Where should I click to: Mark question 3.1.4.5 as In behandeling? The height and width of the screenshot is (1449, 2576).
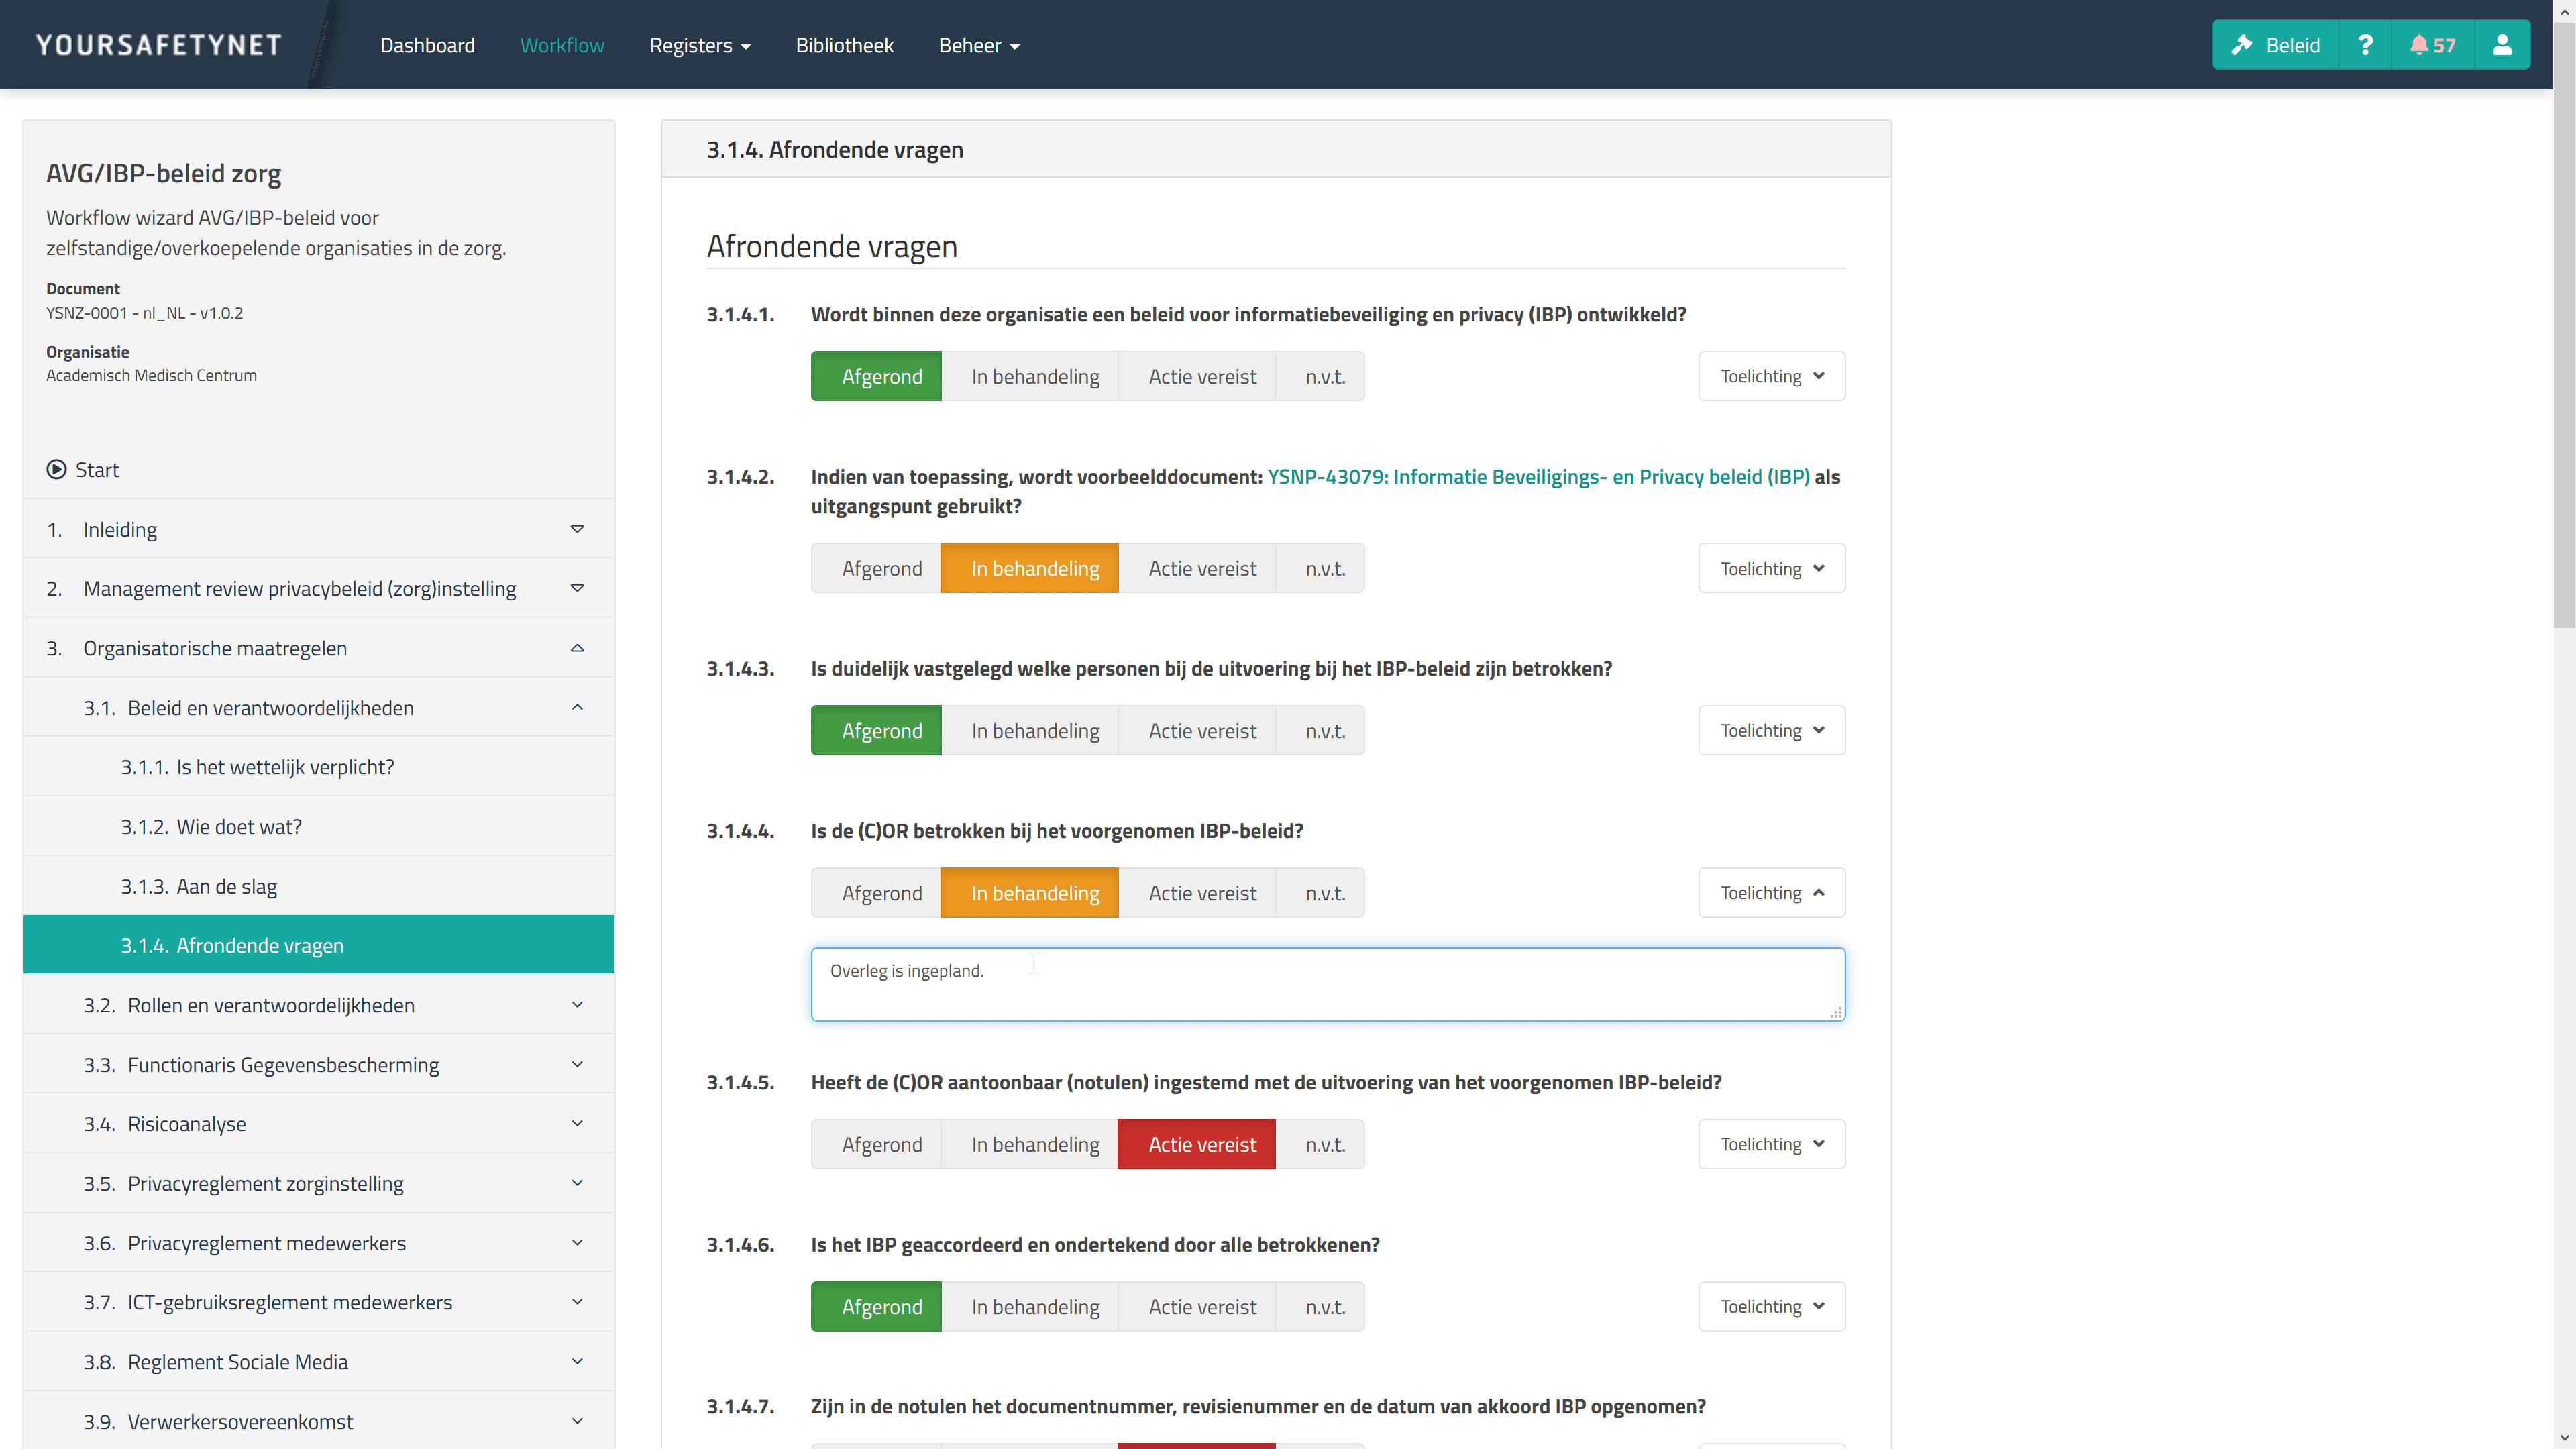(1035, 1144)
